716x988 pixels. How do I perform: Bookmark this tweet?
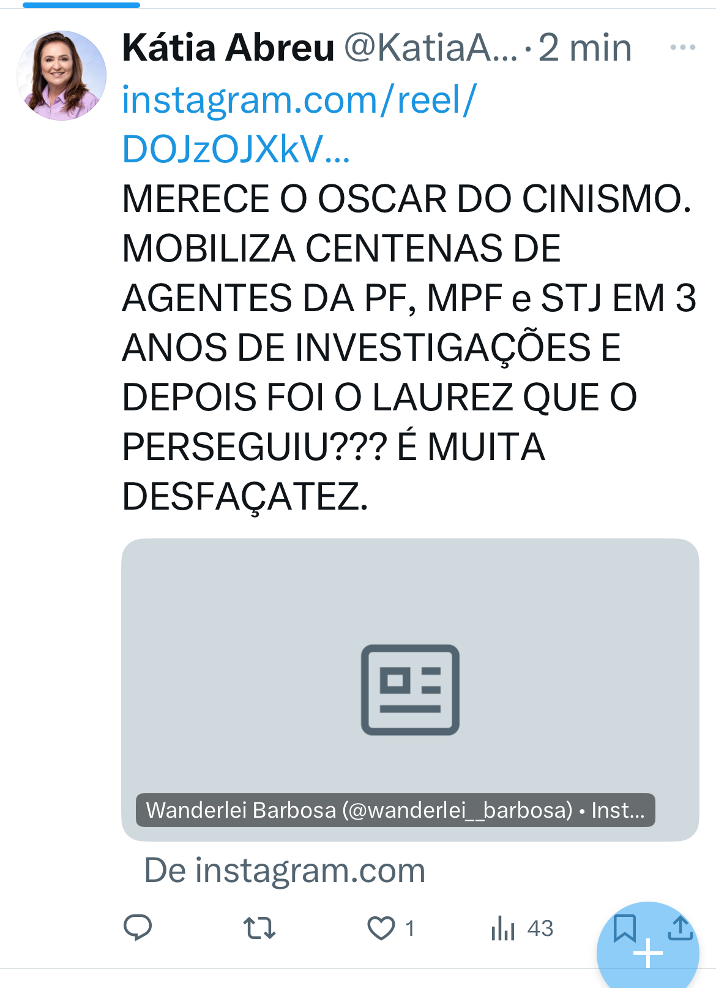tap(624, 927)
